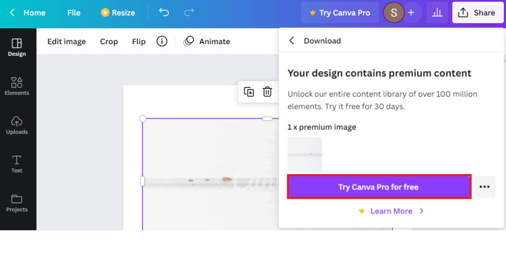This screenshot has width=506, height=259.
Task: Expand Learn More via its chevron arrow
Action: point(421,211)
